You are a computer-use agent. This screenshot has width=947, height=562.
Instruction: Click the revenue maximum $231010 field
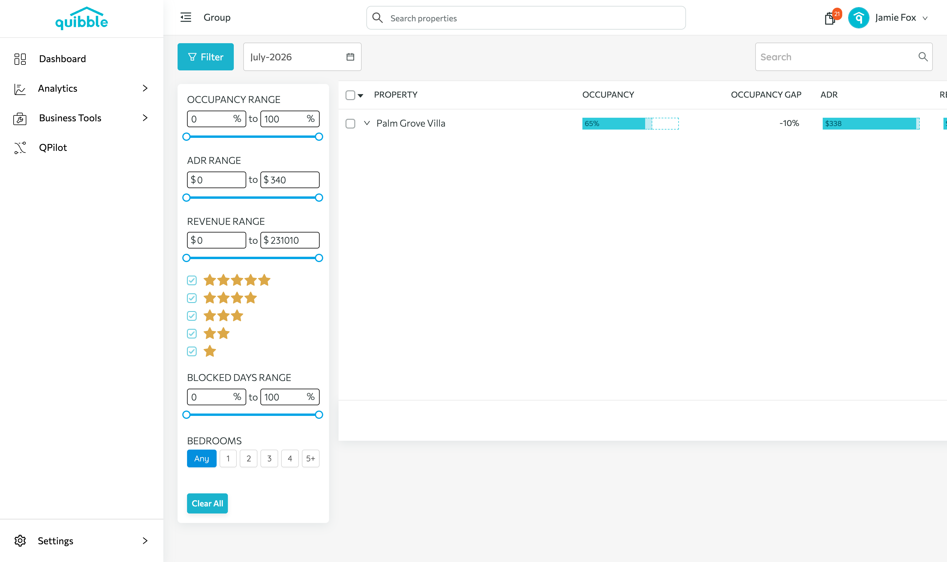pyautogui.click(x=290, y=240)
